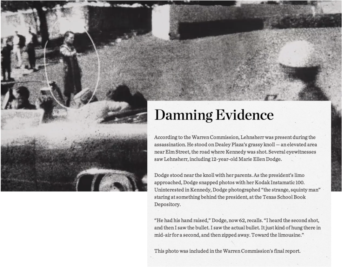Click the dark hedge in the photo background
This screenshot has height=267, width=342.
click(221, 28)
